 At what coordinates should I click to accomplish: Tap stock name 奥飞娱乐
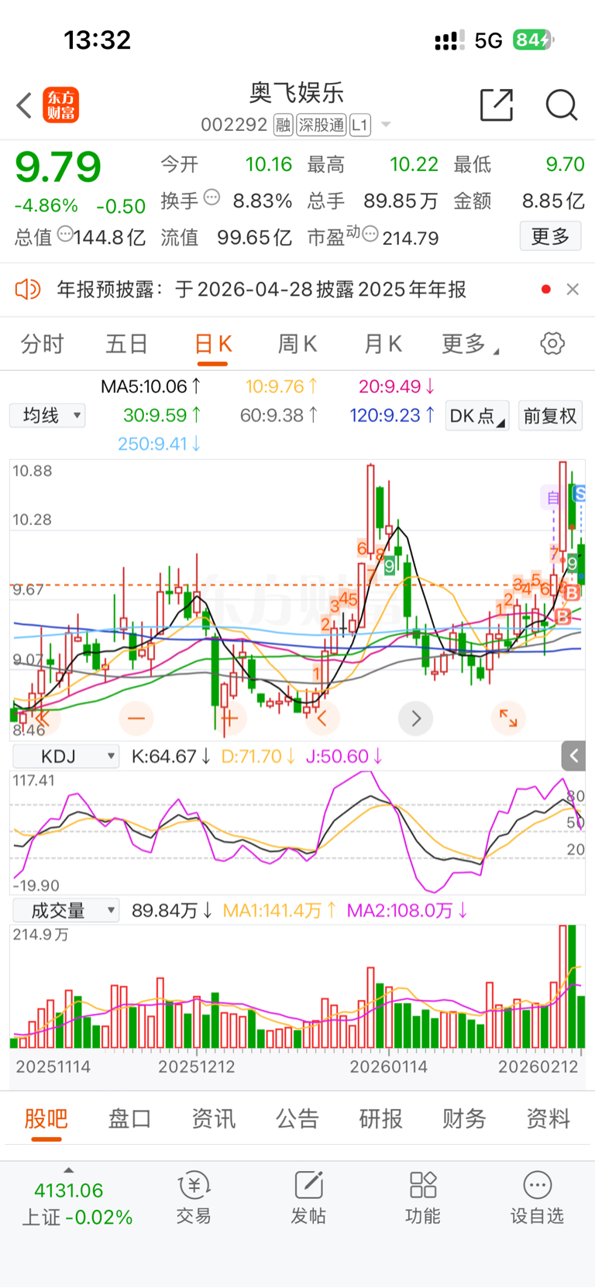tap(297, 93)
